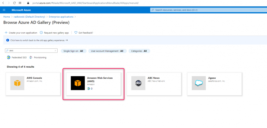Click the 'Browse Azure AD Gallery (Preview)' heading
This screenshot has height=128, width=267.
click(37, 23)
